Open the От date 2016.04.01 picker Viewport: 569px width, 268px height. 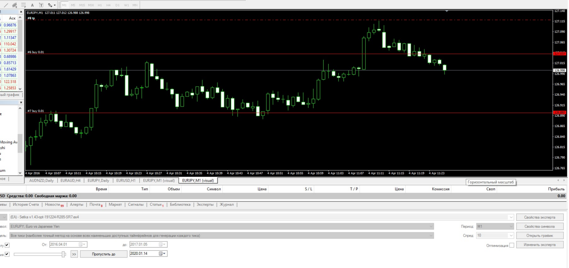[x=82, y=245]
